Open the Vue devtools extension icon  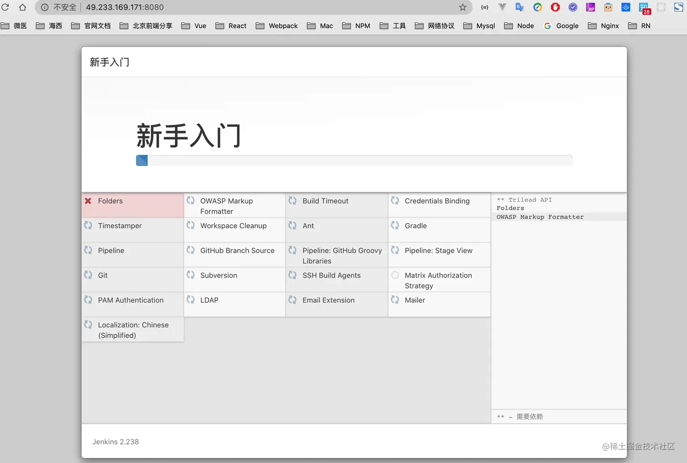click(x=502, y=7)
